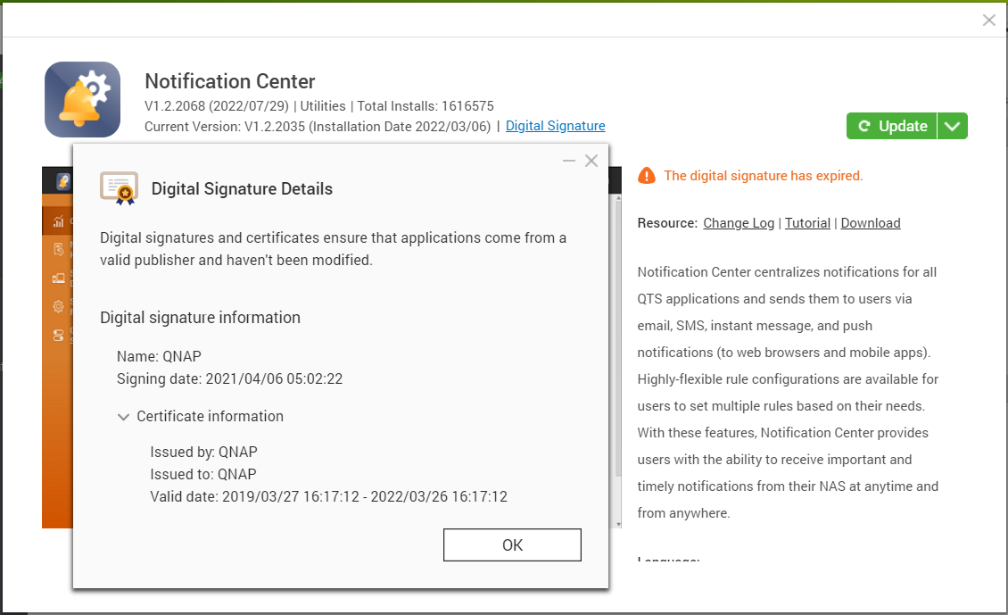Open the Digital Signature link

556,126
